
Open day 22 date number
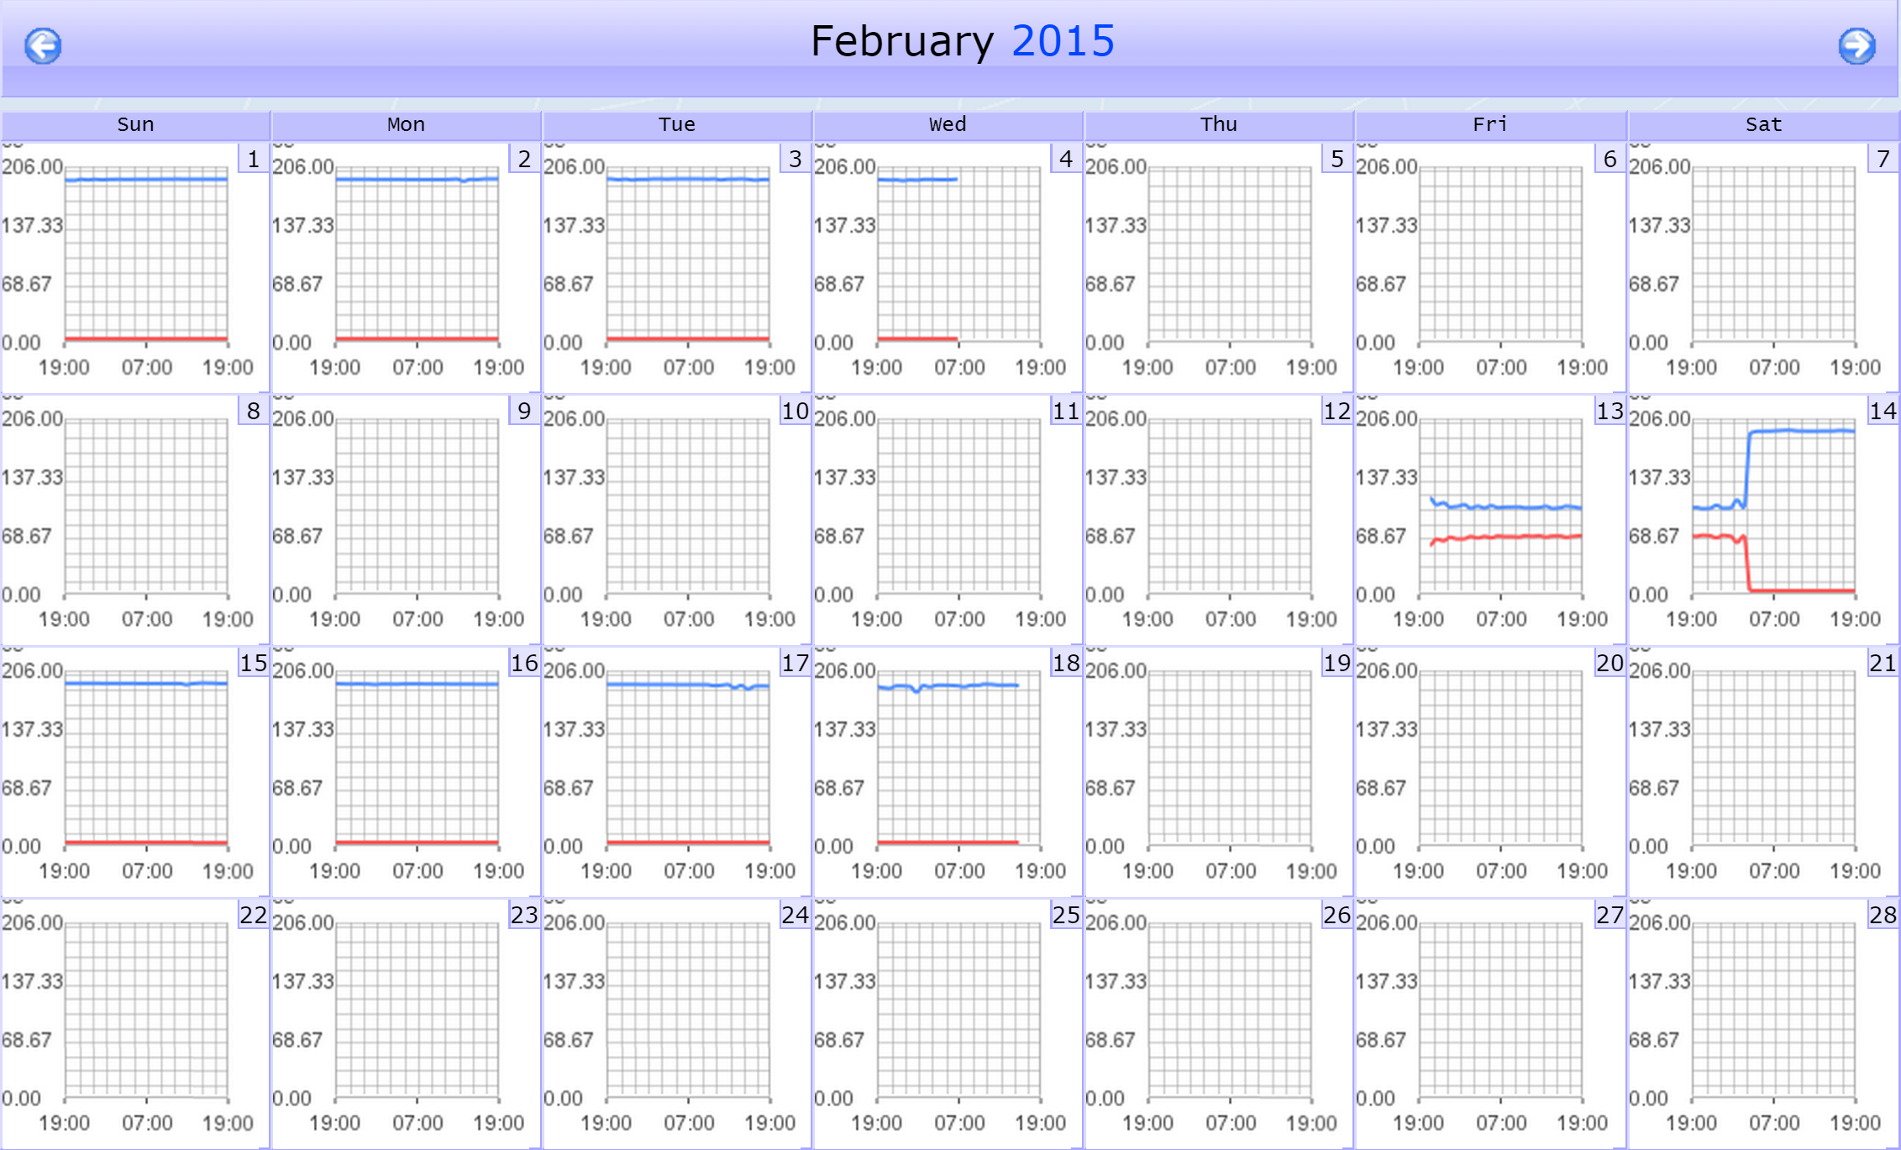click(x=254, y=915)
